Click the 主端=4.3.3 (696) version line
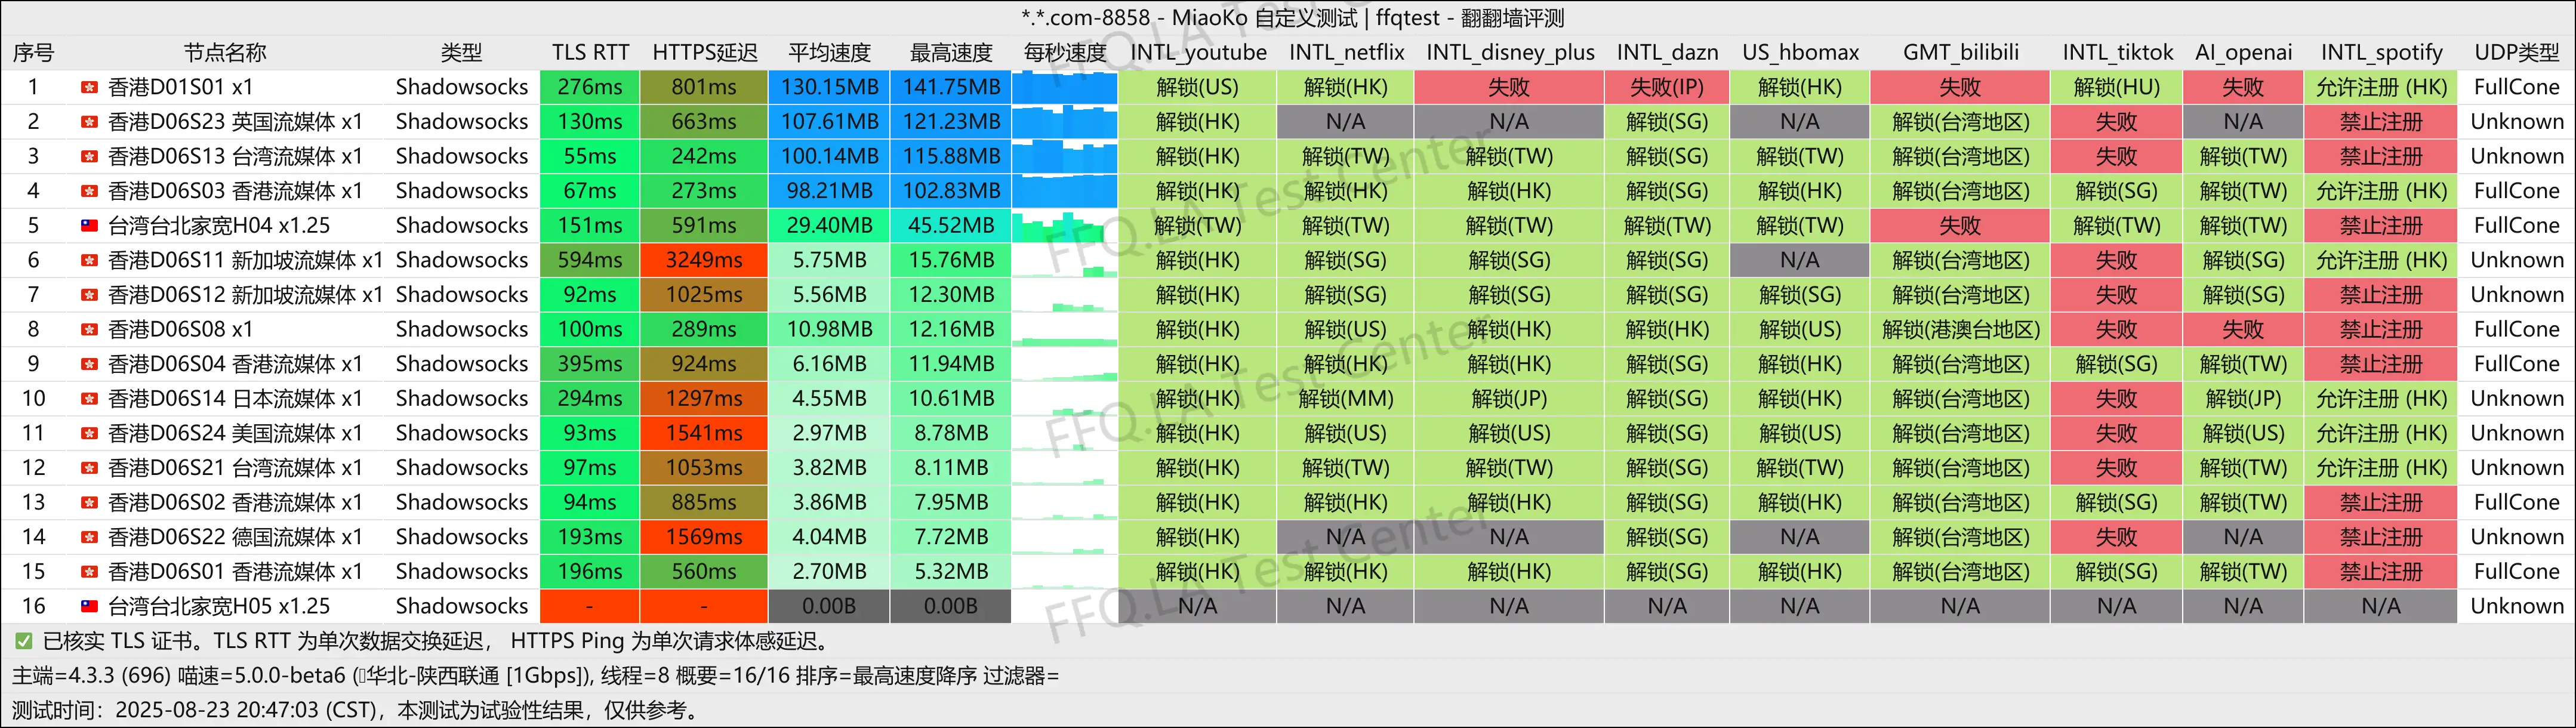 point(535,676)
